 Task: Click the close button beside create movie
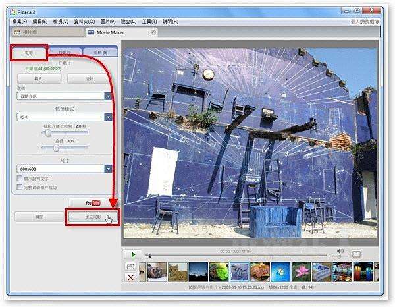[39, 217]
